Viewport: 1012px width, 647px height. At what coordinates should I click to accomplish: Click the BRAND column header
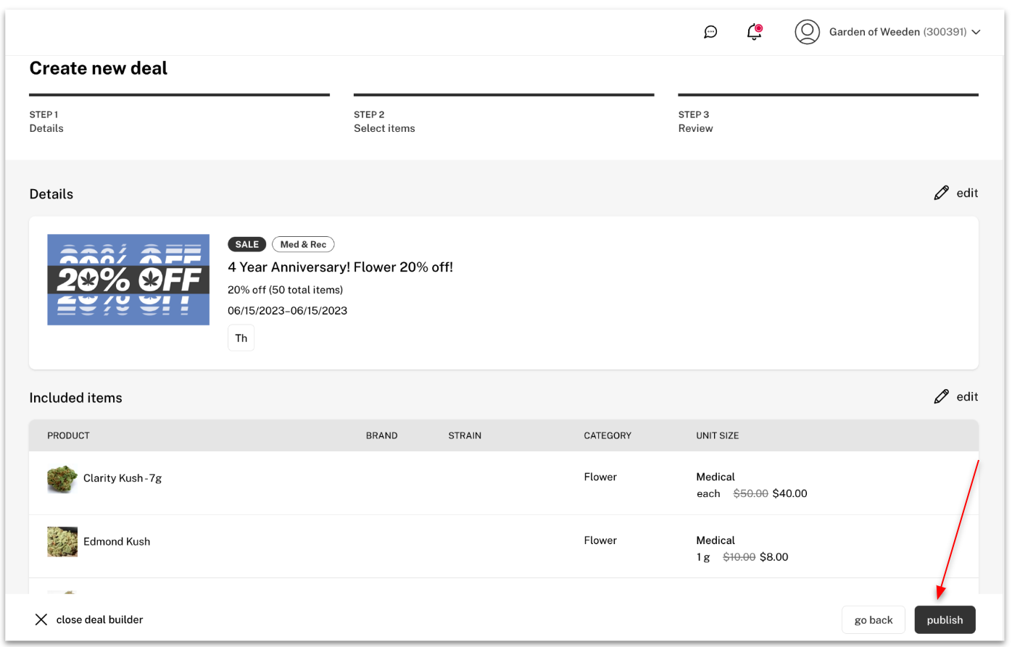(381, 435)
